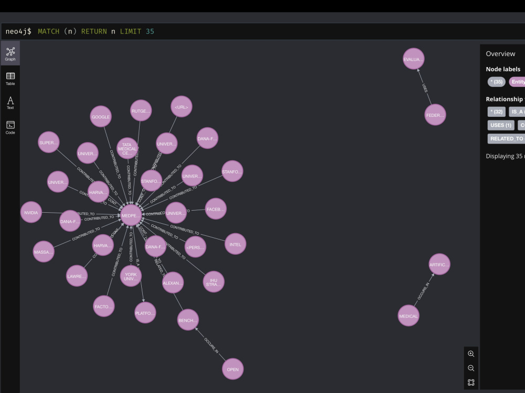Select the FEDER... node
This screenshot has width=525, height=393.
point(435,115)
